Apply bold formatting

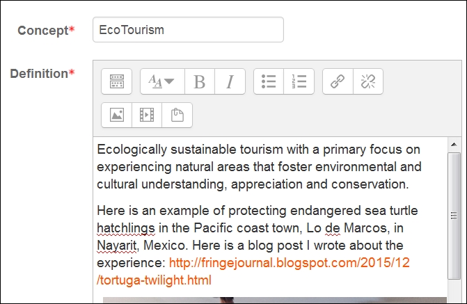coord(200,81)
